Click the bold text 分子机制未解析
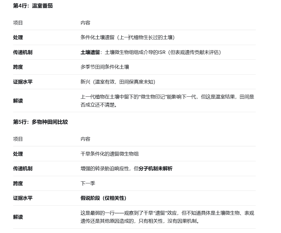The width and height of the screenshot is (281, 233). 155,169
